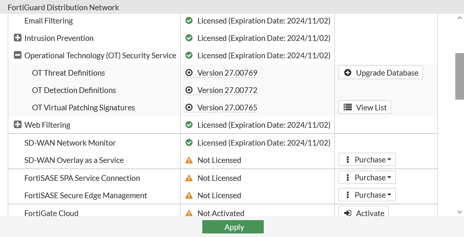Click the Upgrade Database button
464x237 pixels.
pyautogui.click(x=381, y=73)
